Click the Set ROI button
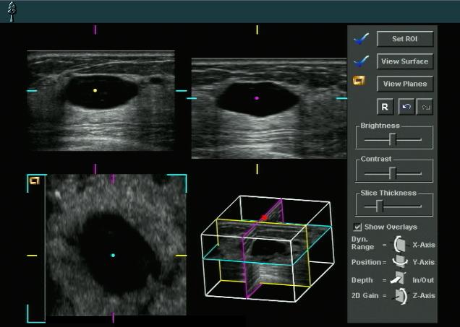The width and height of the screenshot is (460, 327). pyautogui.click(x=405, y=39)
